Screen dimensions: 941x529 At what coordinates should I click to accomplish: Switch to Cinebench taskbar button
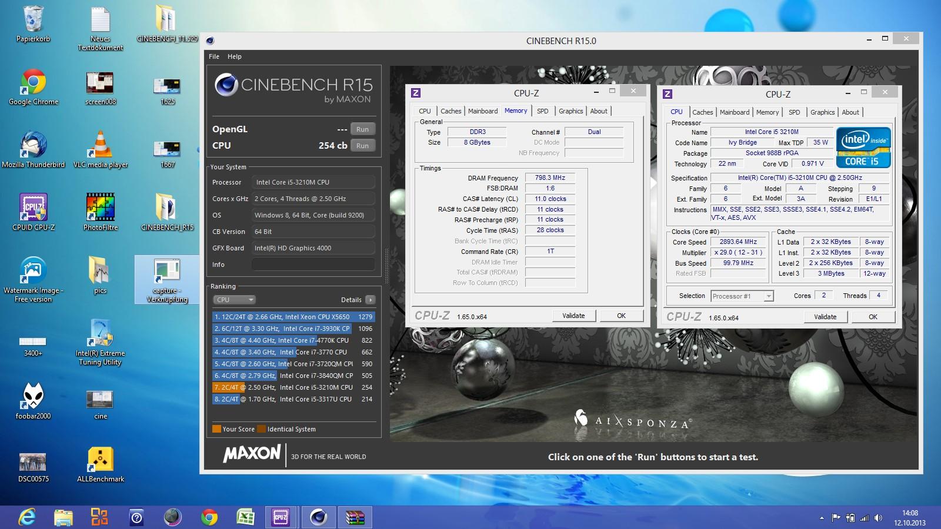pos(318,517)
